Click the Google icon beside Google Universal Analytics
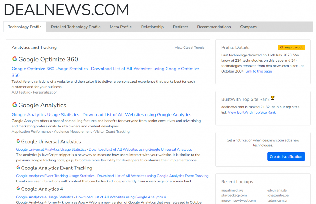The width and height of the screenshot is (316, 204). (x=18, y=141)
